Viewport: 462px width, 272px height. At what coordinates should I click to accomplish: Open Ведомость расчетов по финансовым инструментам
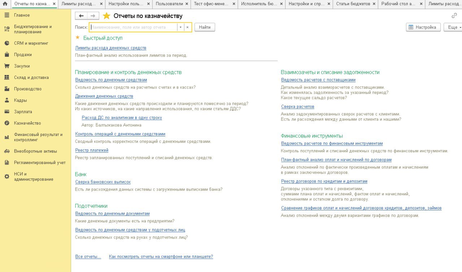click(x=332, y=143)
